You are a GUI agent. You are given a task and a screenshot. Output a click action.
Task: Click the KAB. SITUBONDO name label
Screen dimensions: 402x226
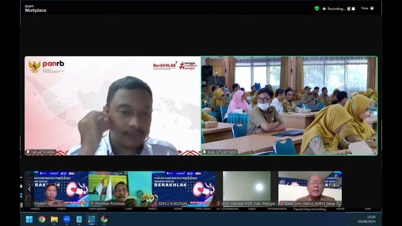click(220, 152)
